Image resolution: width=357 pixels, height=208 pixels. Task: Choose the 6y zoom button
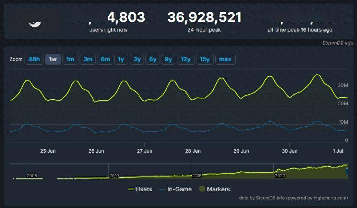click(x=152, y=59)
